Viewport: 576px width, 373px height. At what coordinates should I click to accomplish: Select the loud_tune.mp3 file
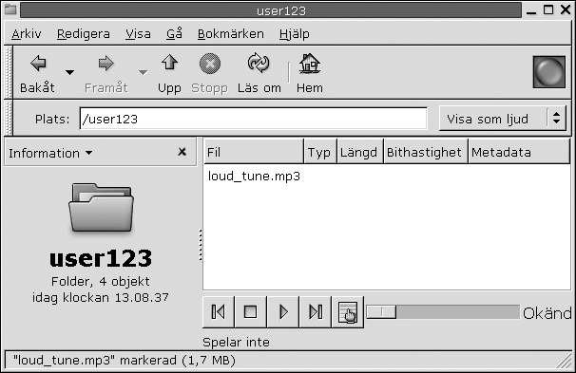tap(254, 177)
